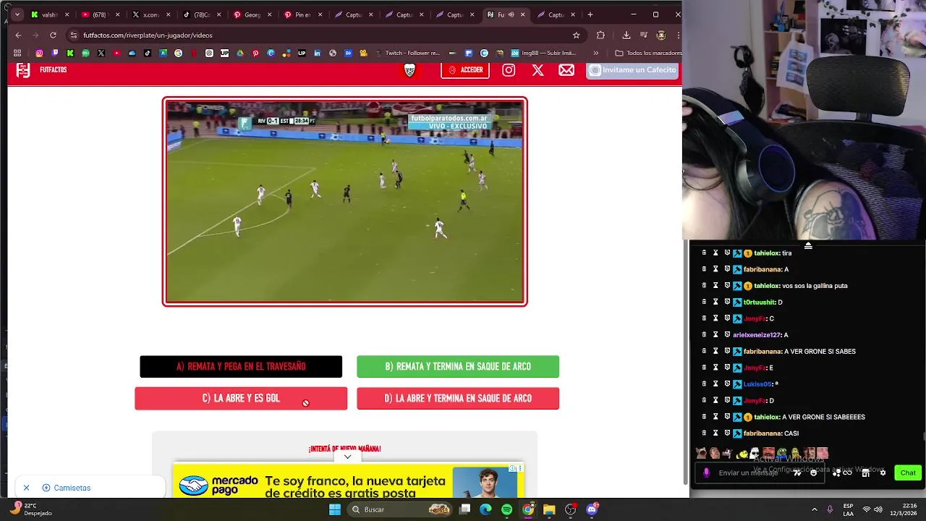Reload the page with the refresh icon
This screenshot has height=521, width=926.
point(53,35)
